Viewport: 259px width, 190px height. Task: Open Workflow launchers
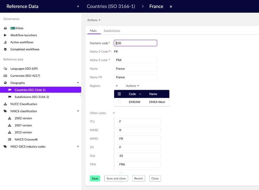[23, 35]
